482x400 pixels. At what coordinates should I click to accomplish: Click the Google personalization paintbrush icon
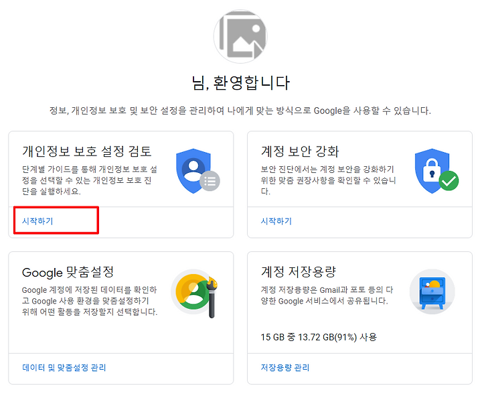click(x=195, y=293)
